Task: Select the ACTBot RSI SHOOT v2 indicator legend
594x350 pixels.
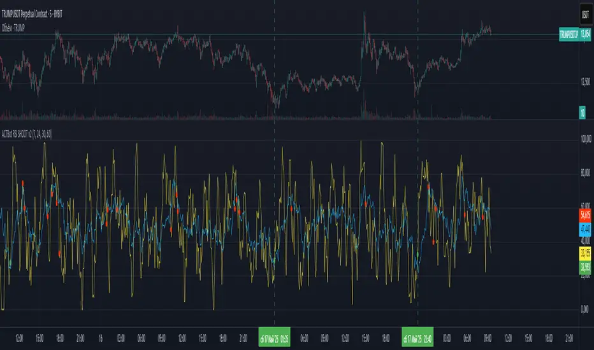Action: pyautogui.click(x=27, y=134)
